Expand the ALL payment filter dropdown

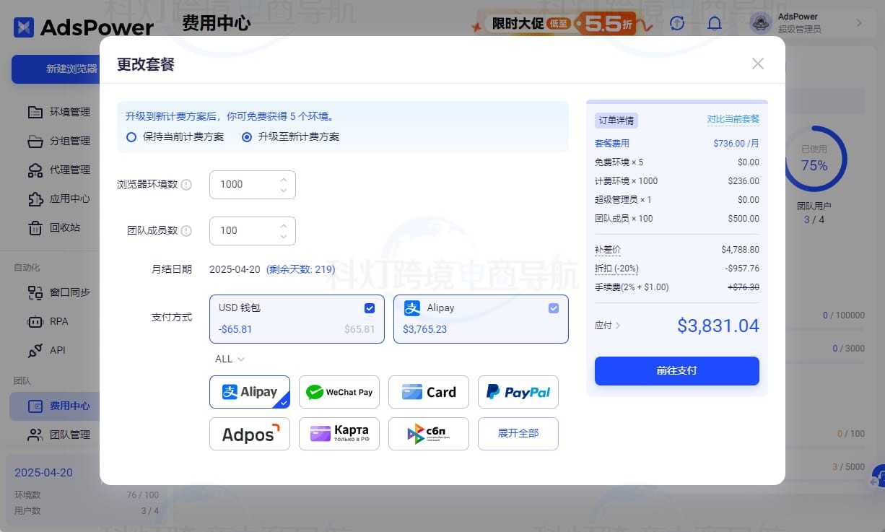point(229,359)
